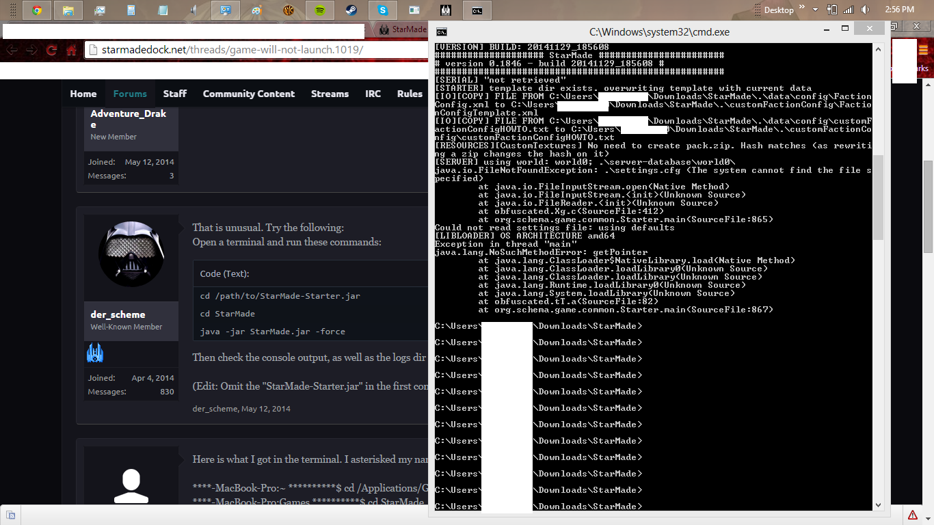Viewport: 934px width, 525px height.
Task: Open the Forums navigation tab
Action: 130,94
